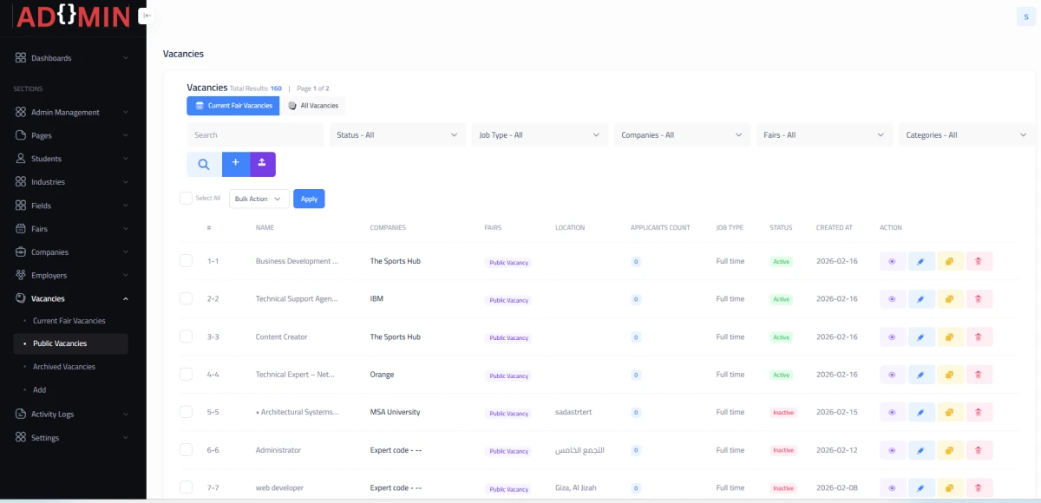Check the Select All checkbox
The width and height of the screenshot is (1041, 503).
click(x=186, y=199)
